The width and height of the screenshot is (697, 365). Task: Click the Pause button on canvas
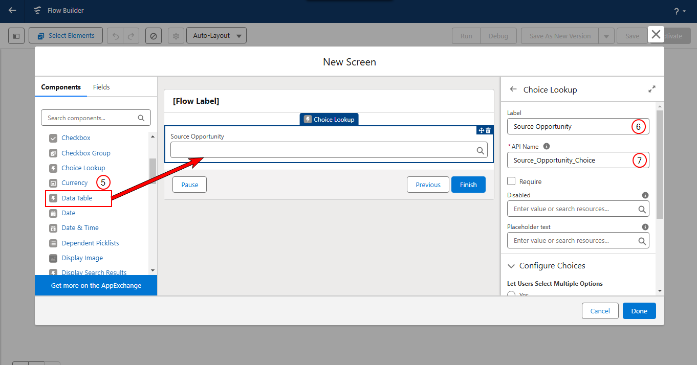point(189,185)
